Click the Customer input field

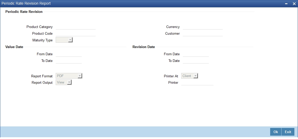tap(203, 33)
